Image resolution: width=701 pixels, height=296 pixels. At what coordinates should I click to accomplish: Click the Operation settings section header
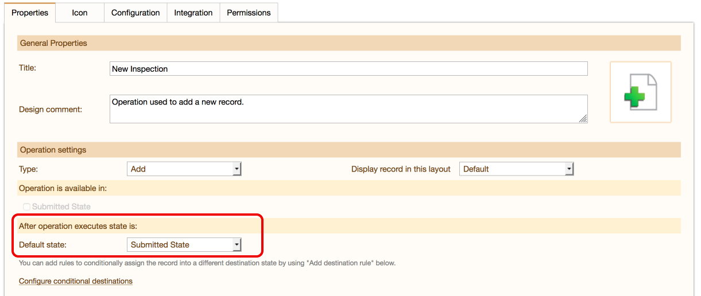(53, 150)
